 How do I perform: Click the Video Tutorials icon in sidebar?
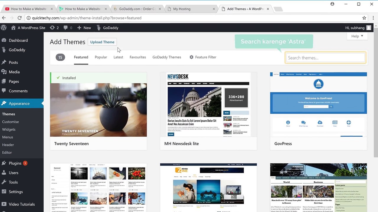coord(4,204)
